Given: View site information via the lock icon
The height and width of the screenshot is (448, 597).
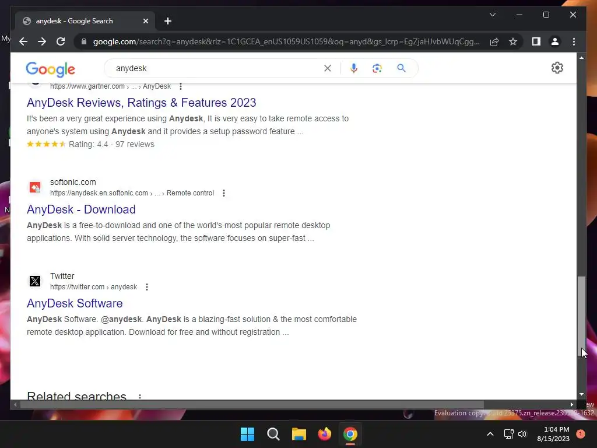Looking at the screenshot, I should coord(84,41).
